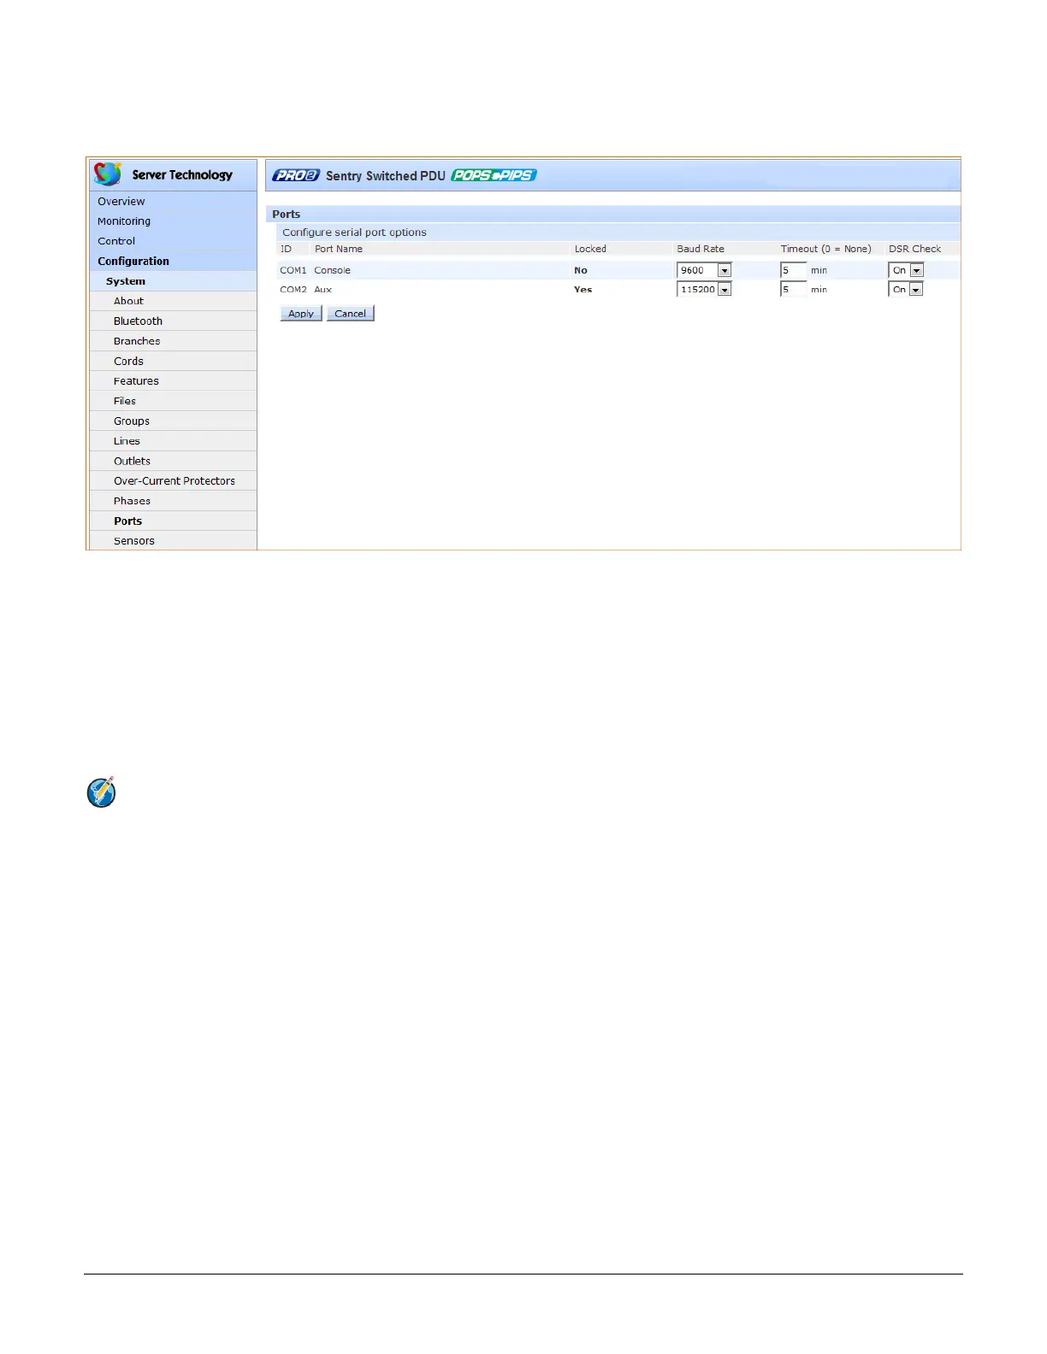Click the pencil note icon below screenshot
Viewport: 1047px width, 1354px height.
click(101, 792)
